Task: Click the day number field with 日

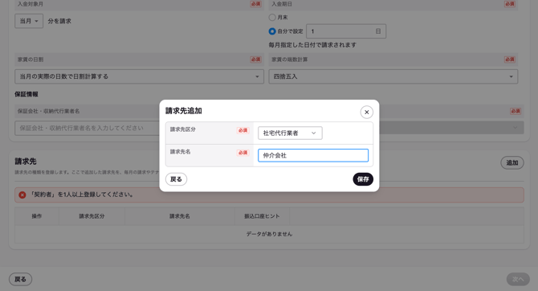Action: click(x=346, y=31)
